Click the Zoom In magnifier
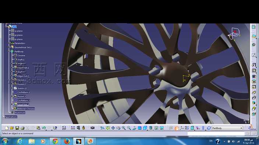259x145 pixels. (x=124, y=128)
